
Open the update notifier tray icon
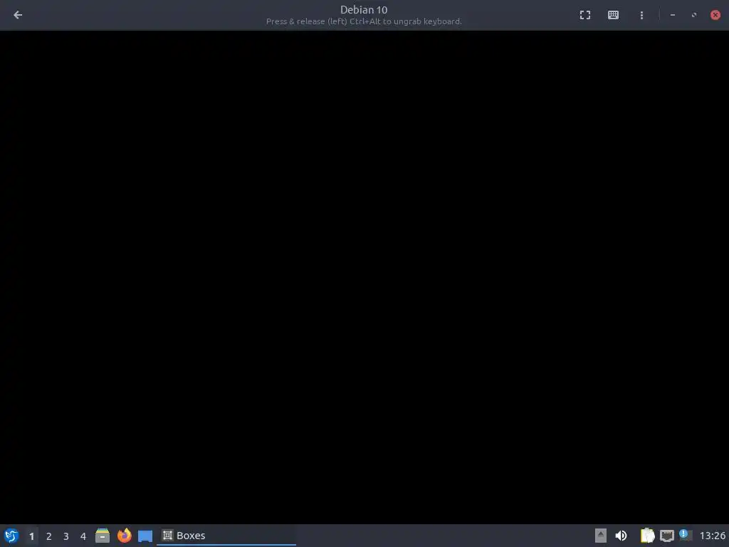coord(686,535)
